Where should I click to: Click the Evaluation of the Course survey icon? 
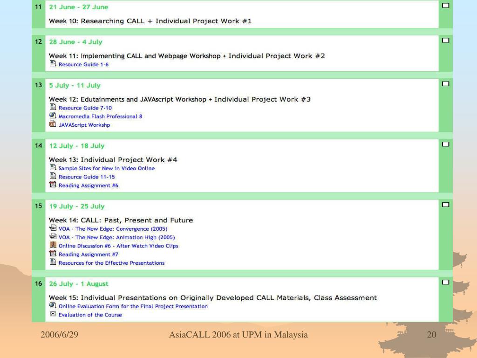coord(53,314)
